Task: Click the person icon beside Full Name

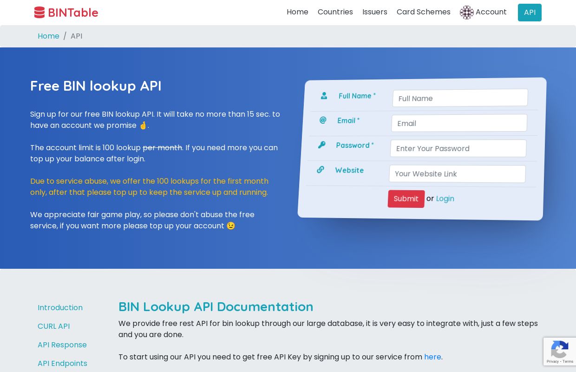Action: [324, 96]
